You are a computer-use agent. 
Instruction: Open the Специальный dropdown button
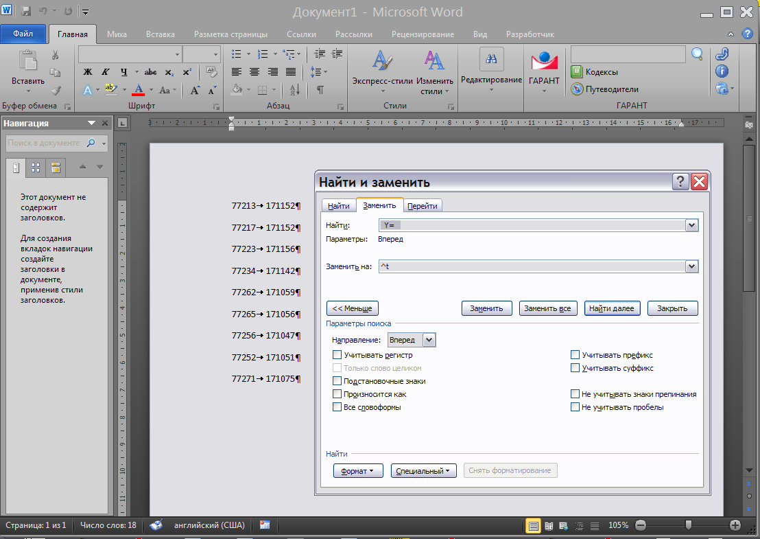coord(423,471)
